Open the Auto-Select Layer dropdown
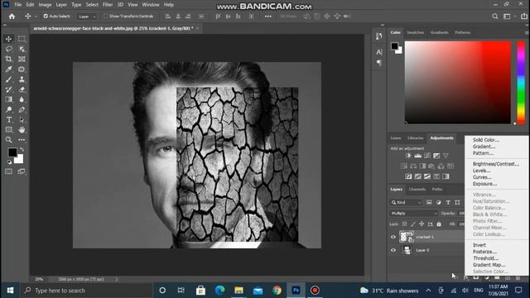 coord(87,17)
